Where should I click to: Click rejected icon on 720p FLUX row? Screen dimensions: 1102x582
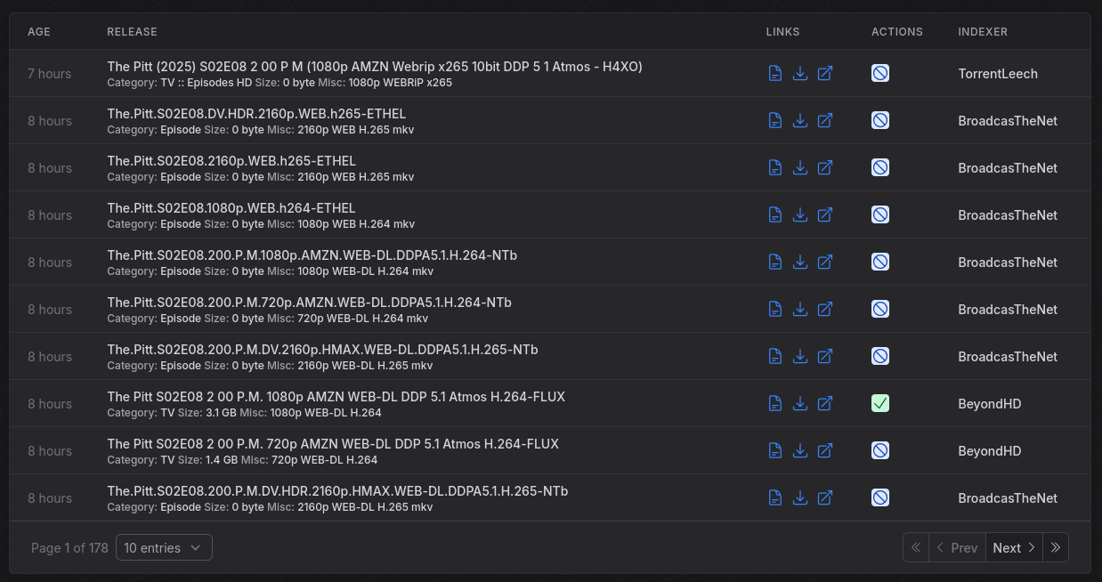[880, 450]
